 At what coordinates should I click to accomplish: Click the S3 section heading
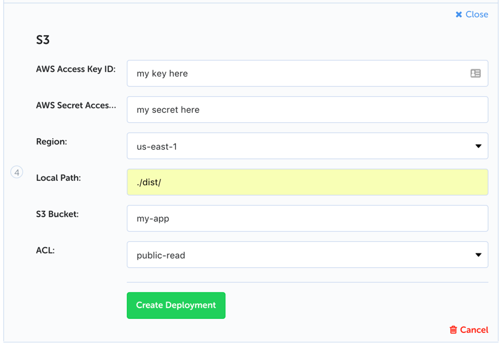point(43,40)
